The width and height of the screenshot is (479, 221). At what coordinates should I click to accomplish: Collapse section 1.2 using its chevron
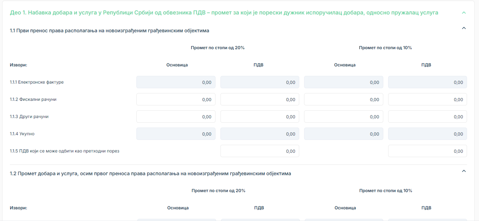[x=464, y=171]
